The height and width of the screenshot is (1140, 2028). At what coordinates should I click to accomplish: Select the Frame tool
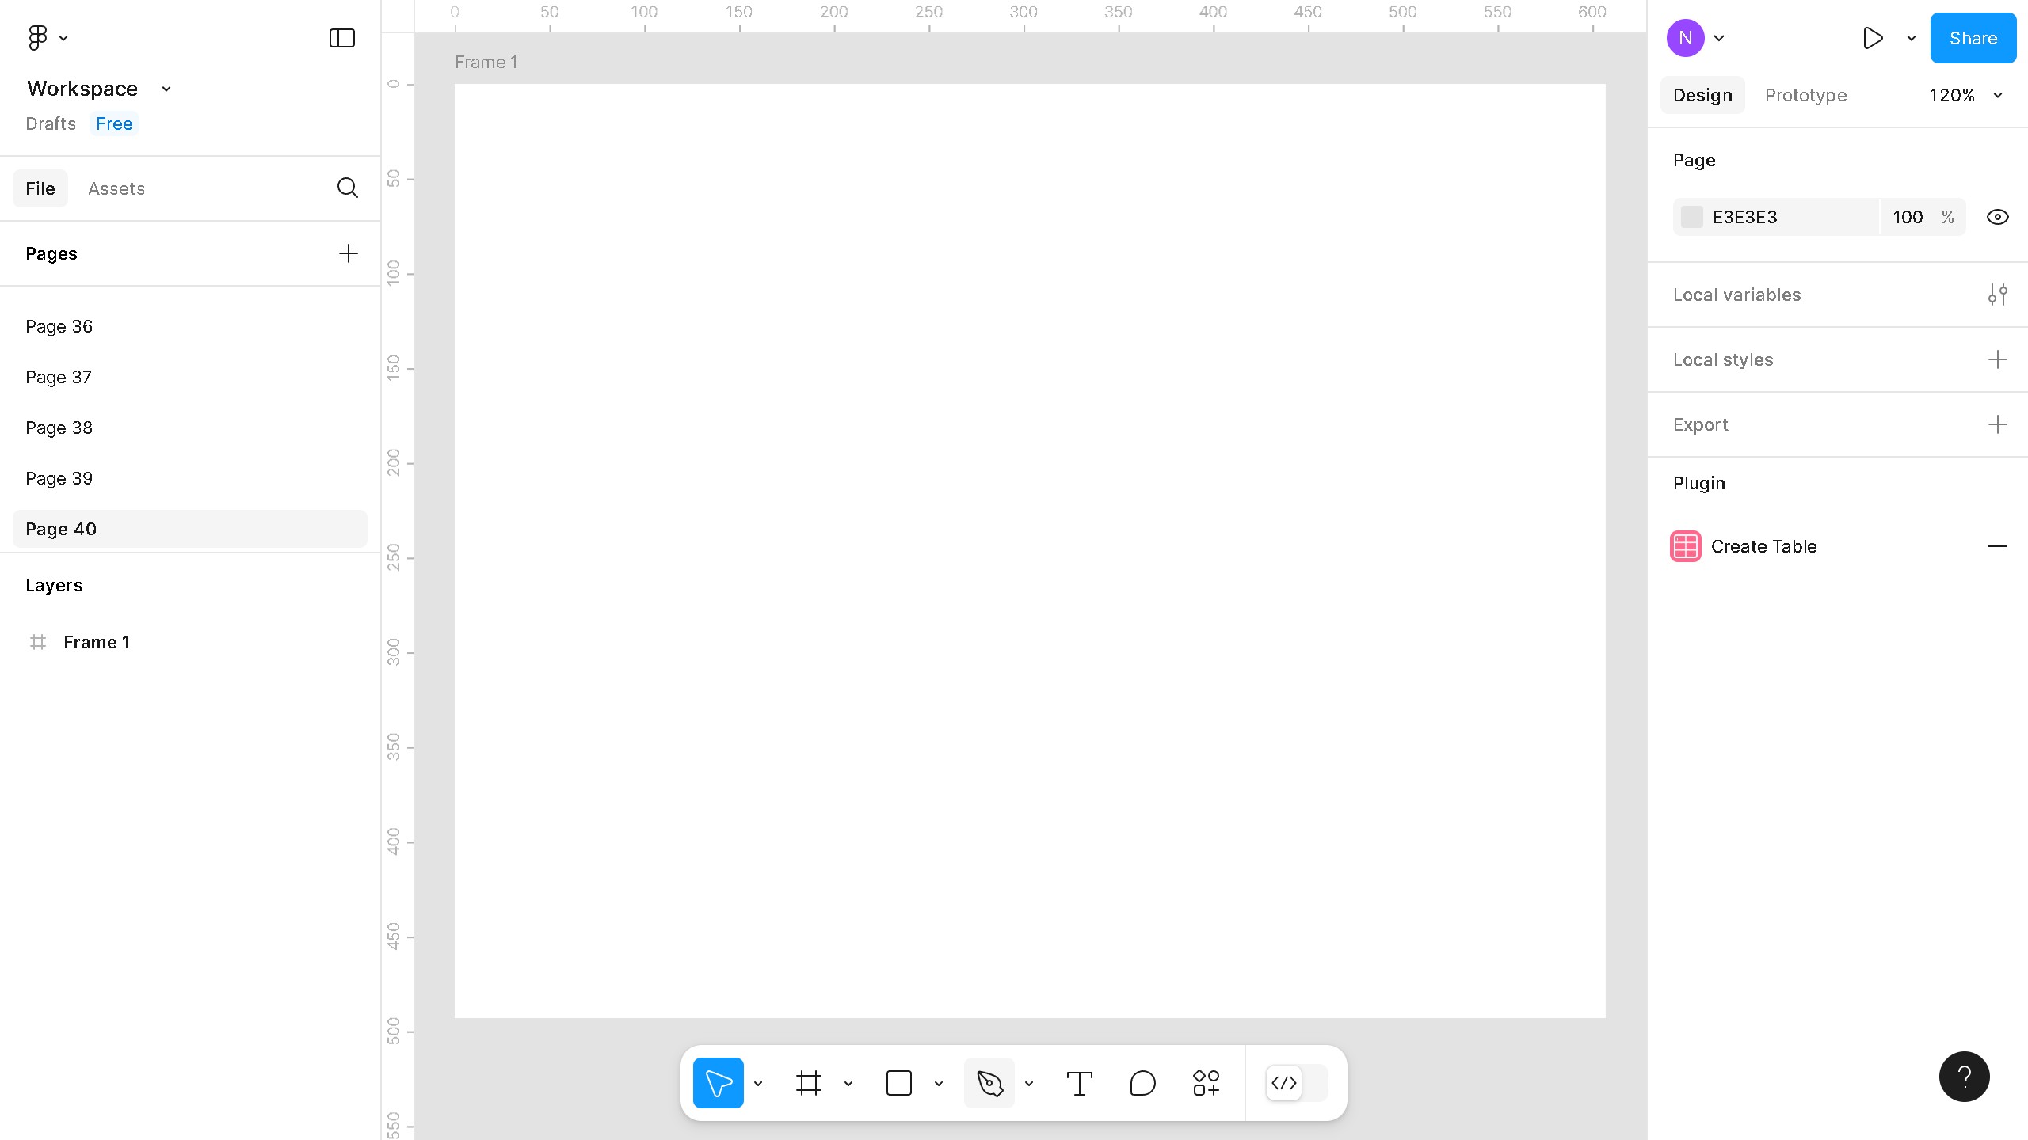[x=809, y=1083]
